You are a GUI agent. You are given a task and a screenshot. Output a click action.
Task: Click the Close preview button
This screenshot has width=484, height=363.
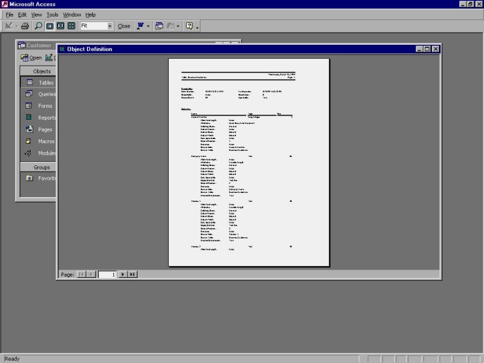tap(124, 26)
